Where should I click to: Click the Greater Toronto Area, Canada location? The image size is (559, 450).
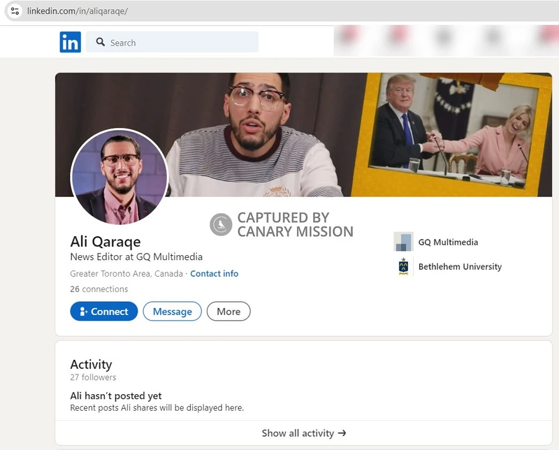click(126, 273)
